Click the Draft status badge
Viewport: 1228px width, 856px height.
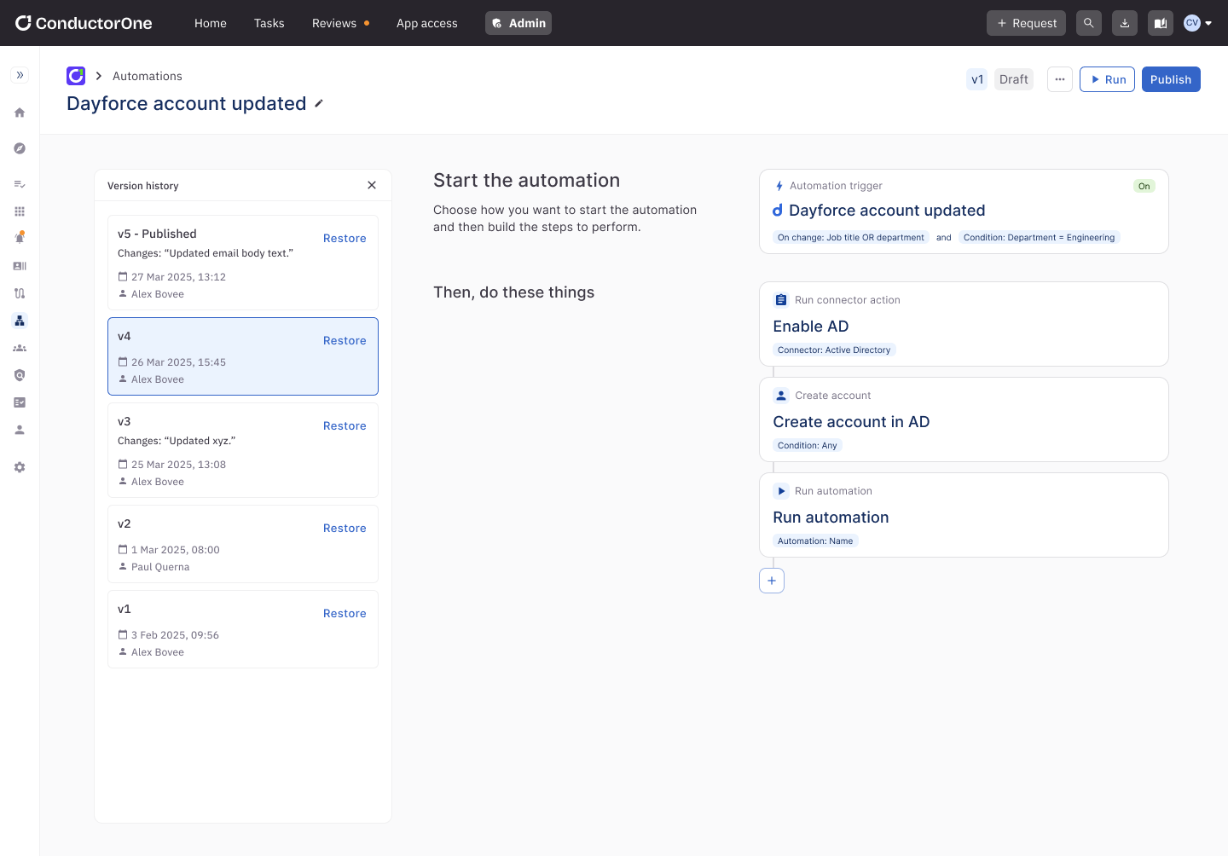1014,79
